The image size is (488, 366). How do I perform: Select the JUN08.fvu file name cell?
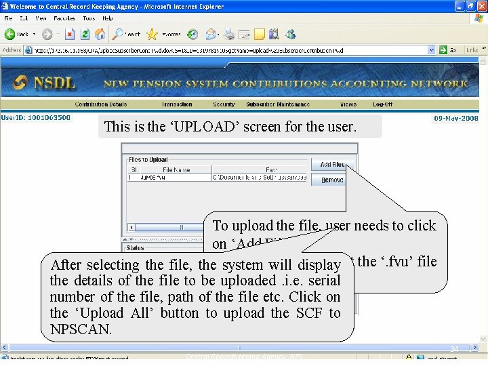click(x=176, y=178)
